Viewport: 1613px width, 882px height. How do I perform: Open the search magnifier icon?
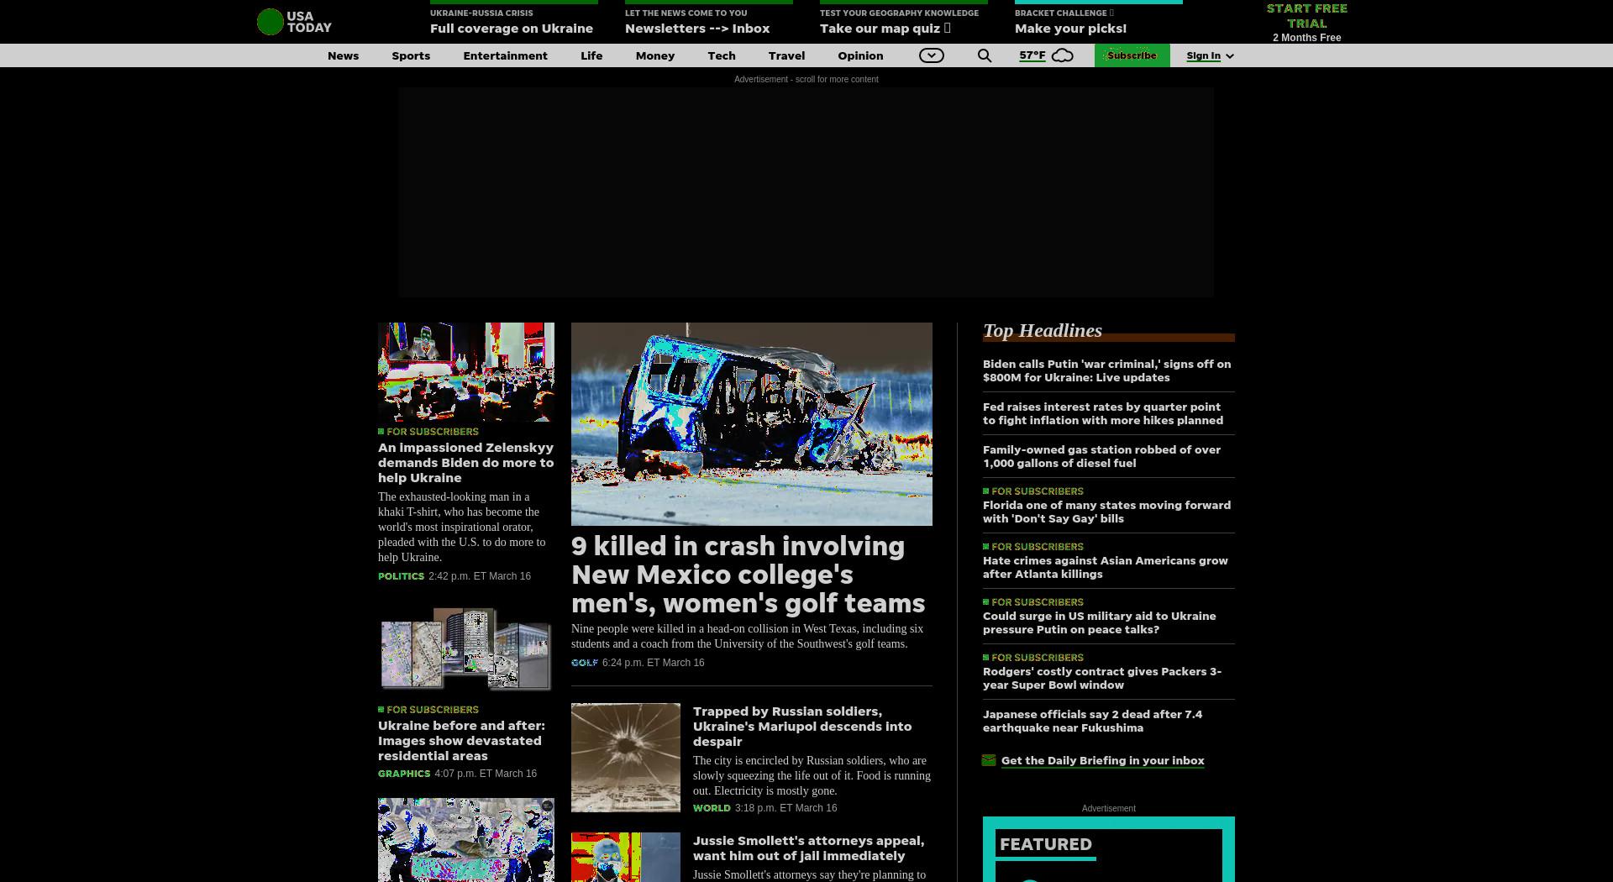coord(985,55)
